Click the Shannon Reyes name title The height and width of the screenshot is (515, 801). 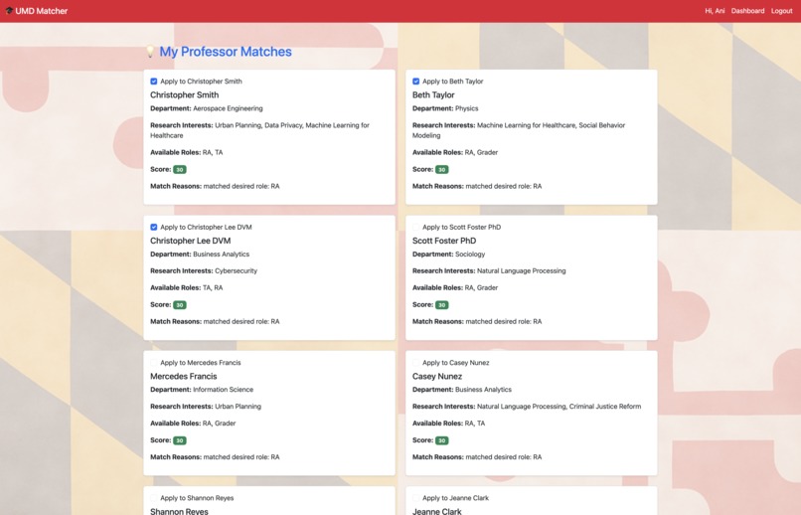tap(179, 511)
